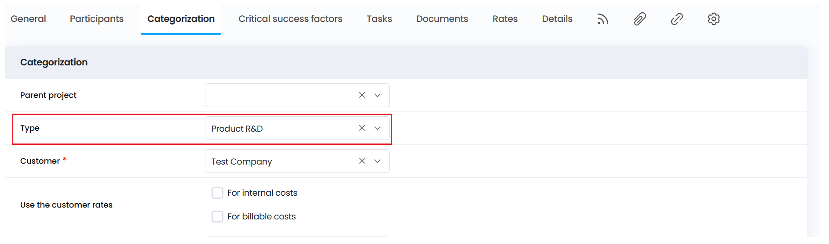Enable the For internal costs checkbox
The image size is (829, 244).
[x=217, y=193]
